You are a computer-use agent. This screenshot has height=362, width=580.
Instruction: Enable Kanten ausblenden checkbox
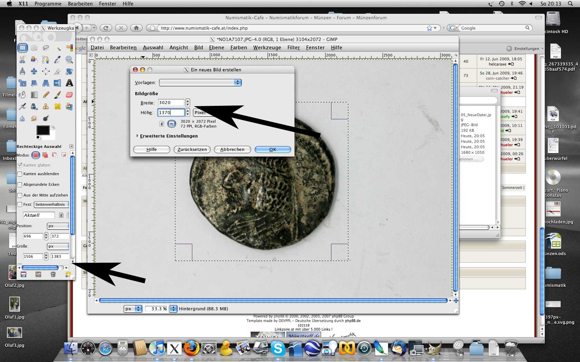20,174
